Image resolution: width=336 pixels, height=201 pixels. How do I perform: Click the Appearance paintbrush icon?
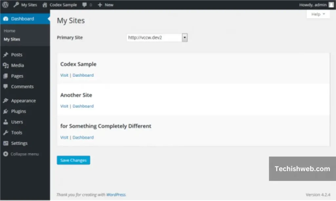coord(6,101)
